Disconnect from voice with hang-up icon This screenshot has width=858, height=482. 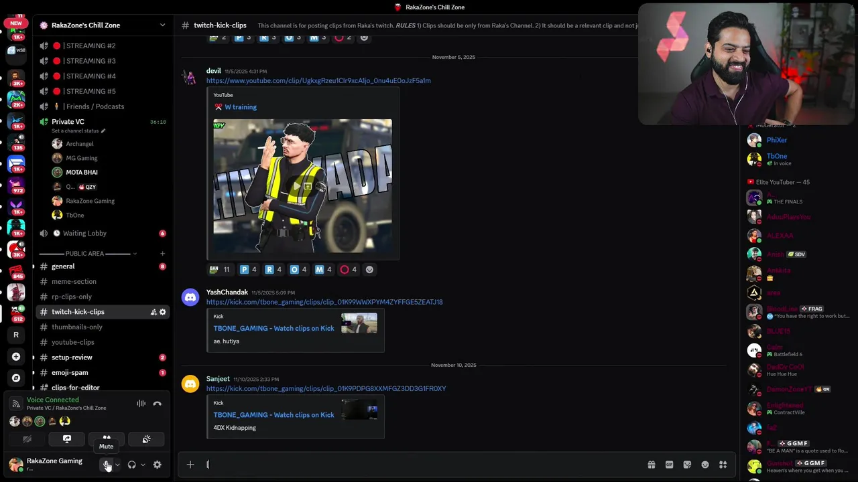pyautogui.click(x=157, y=404)
